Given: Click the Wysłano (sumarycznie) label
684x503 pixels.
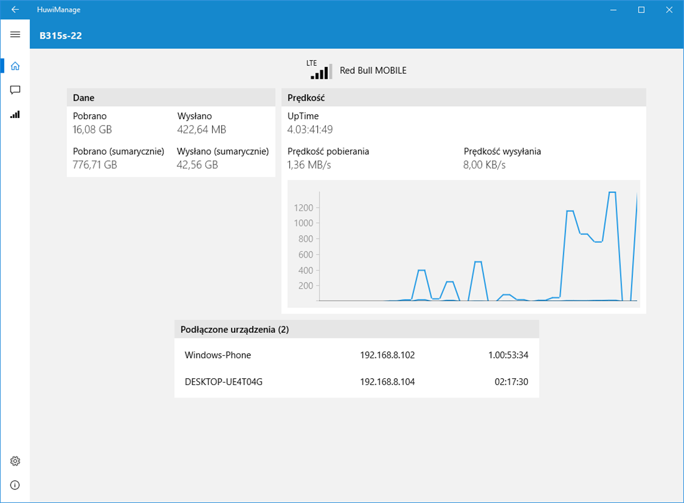Looking at the screenshot, I should [223, 152].
